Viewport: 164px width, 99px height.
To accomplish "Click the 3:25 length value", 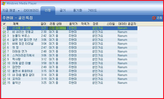I will tap(44, 83).
